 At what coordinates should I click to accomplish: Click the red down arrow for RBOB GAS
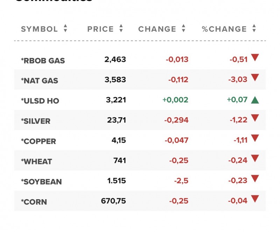[x=255, y=58]
